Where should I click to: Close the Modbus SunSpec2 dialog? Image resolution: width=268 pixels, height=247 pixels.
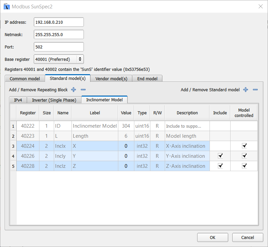260,6
